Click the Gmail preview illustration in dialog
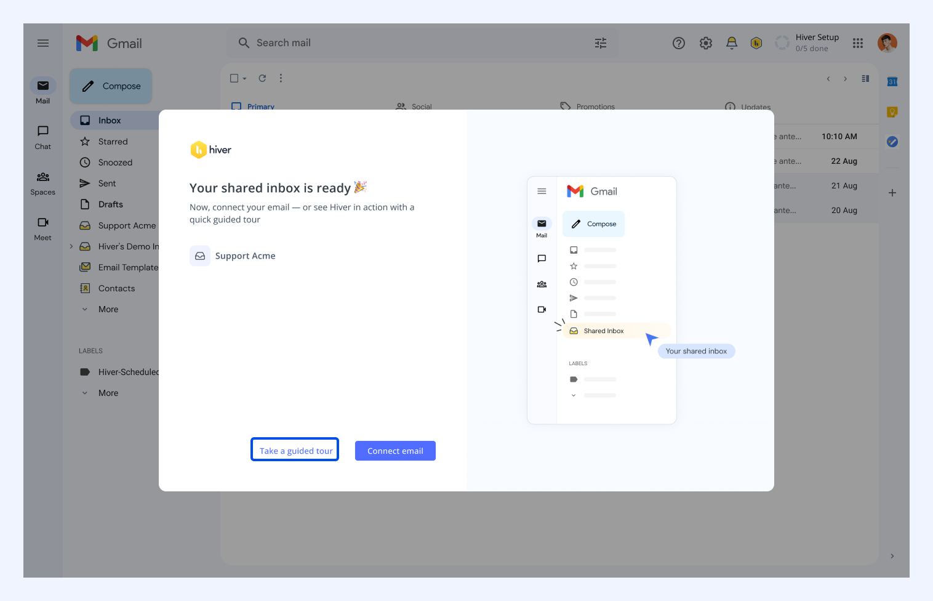Screen dimensions: 933x601 [602, 300]
